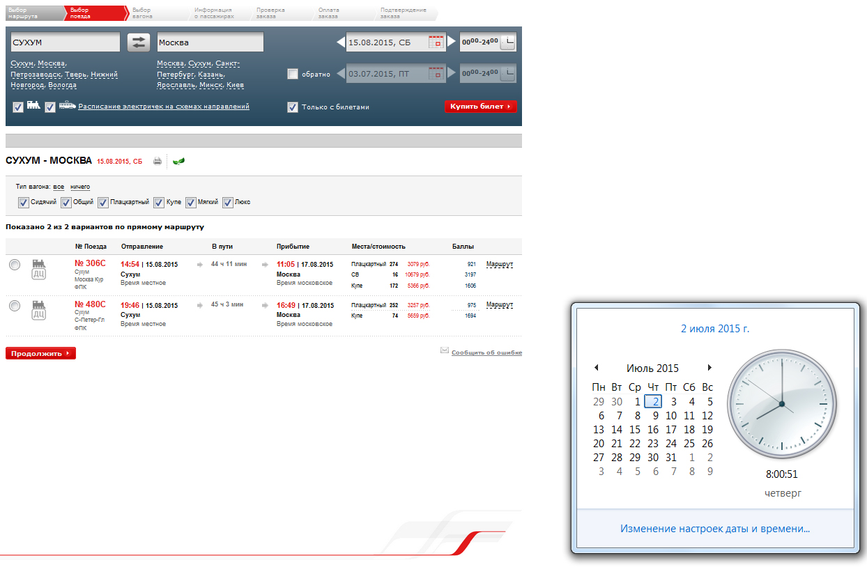Toggle 'Только с билетами' checkbox

pyautogui.click(x=293, y=107)
